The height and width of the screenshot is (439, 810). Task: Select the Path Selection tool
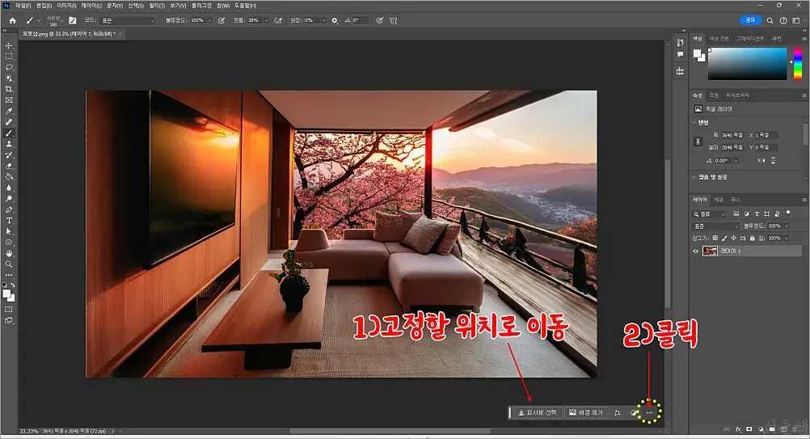point(9,231)
